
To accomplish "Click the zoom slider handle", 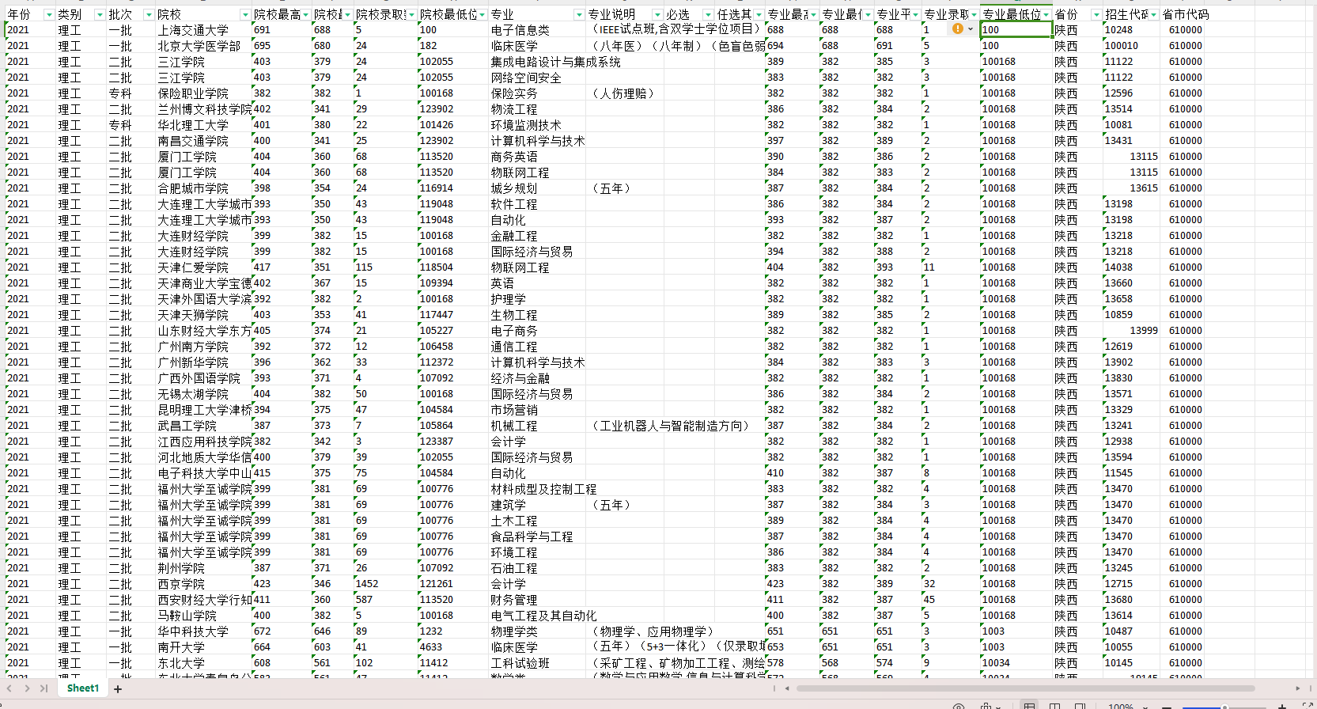I will (x=1224, y=707).
